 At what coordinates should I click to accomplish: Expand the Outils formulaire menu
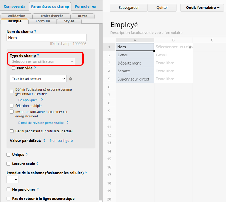click(203, 8)
